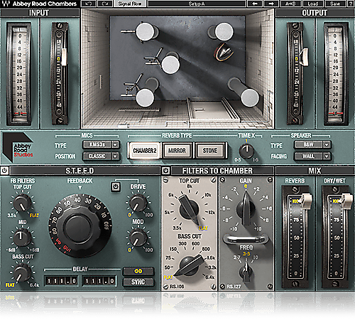Click the undo arrow in top bar

[88, 4]
